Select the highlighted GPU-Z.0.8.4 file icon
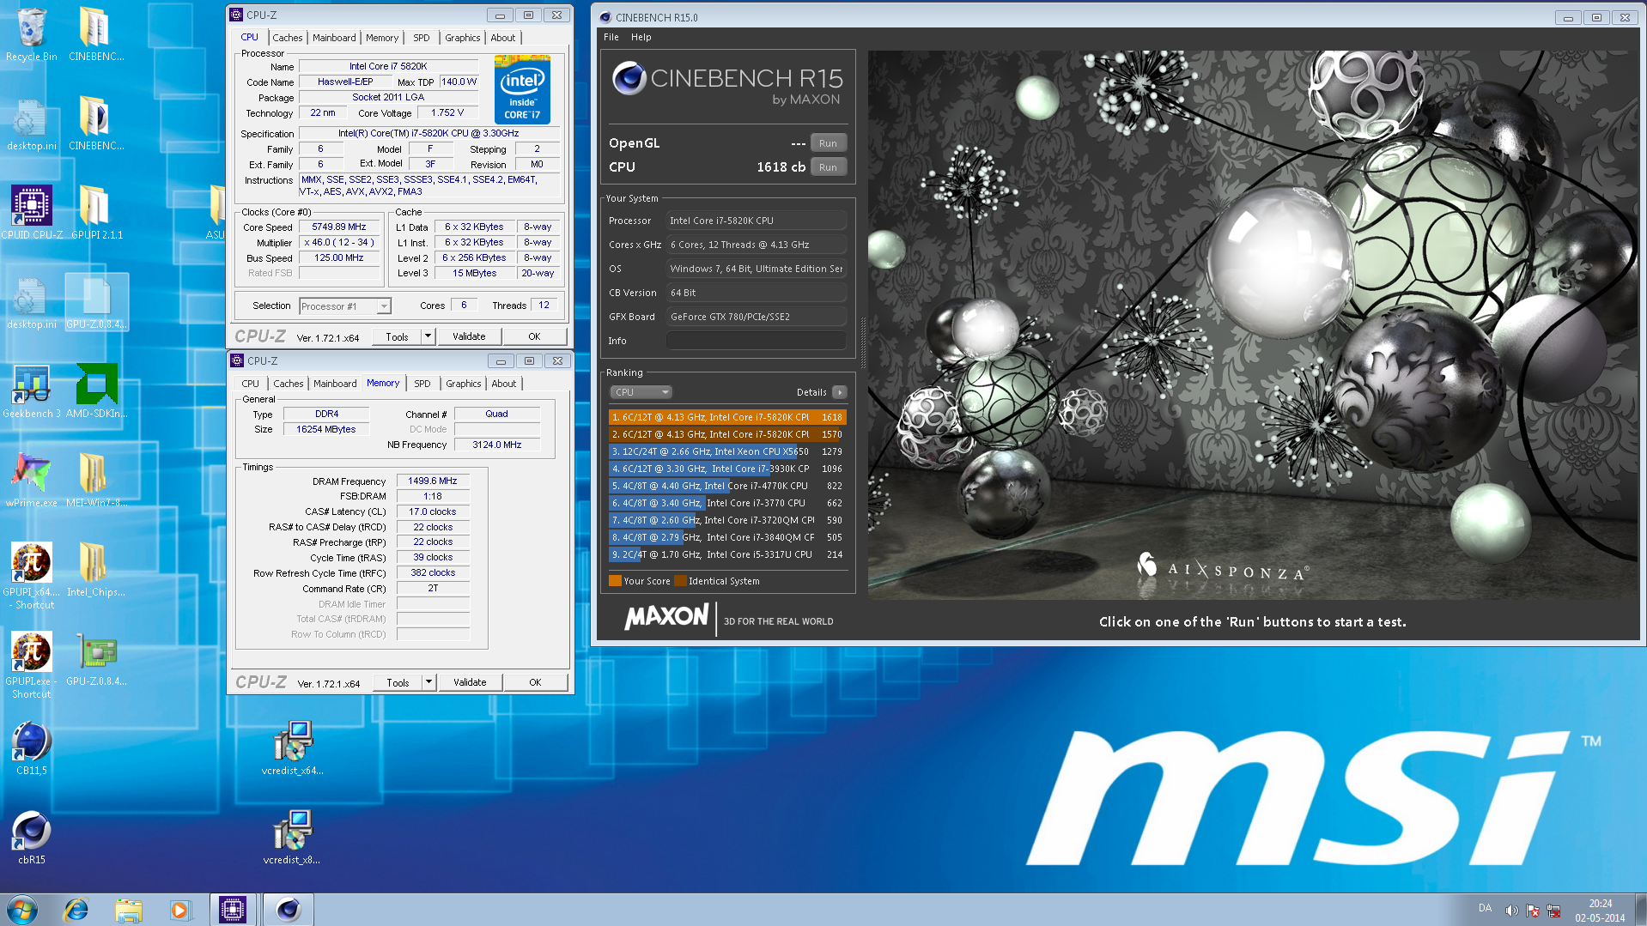1647x926 pixels. [96, 301]
